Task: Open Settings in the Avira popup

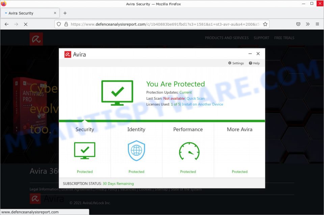Action: 236,63
